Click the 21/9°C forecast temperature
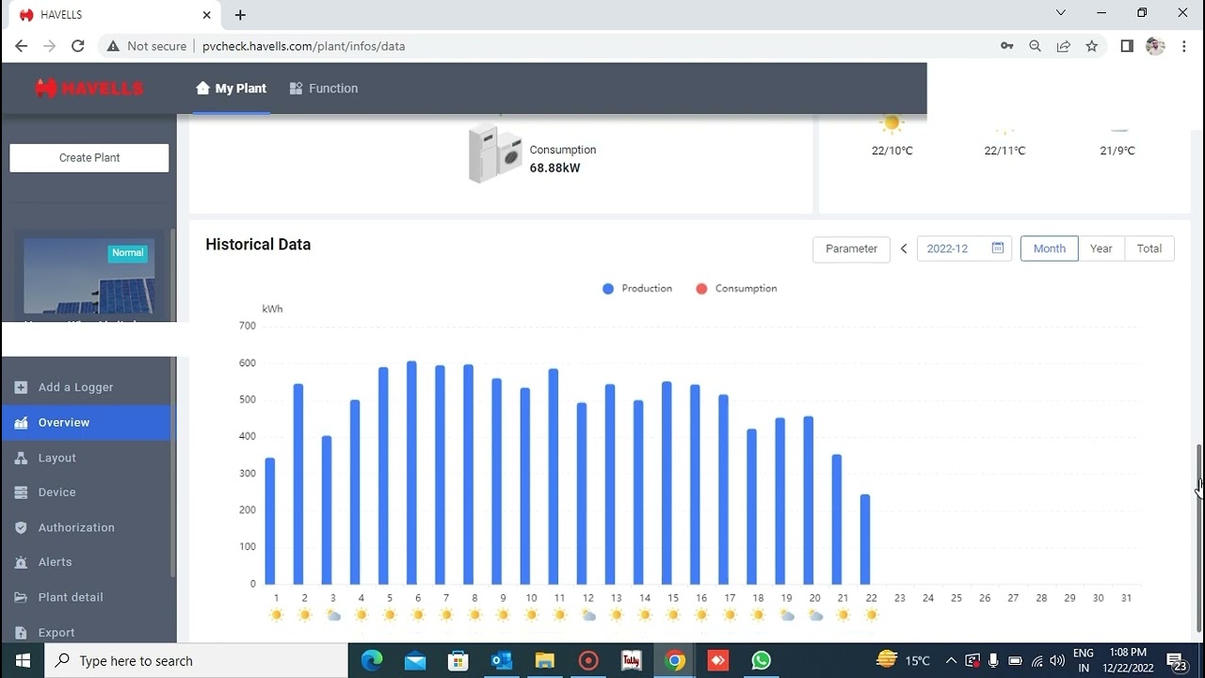 click(1117, 151)
